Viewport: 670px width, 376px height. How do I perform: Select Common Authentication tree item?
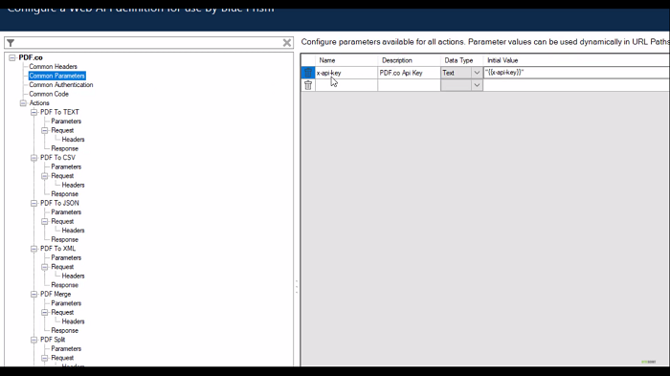pyautogui.click(x=61, y=84)
